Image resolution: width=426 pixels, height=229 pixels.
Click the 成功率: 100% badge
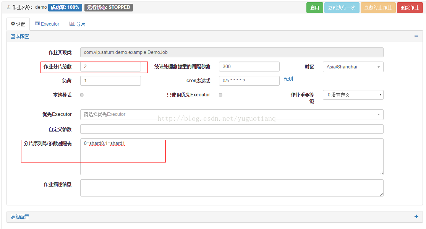(65, 7)
